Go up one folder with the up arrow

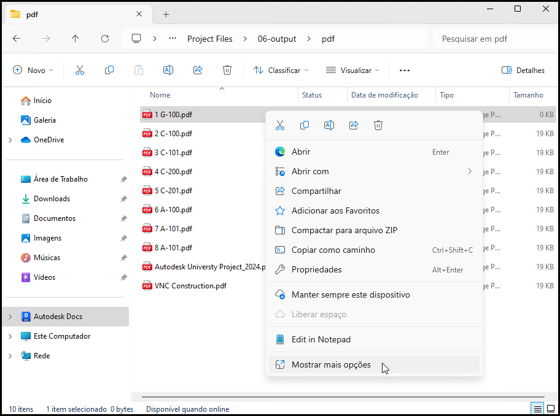coord(75,39)
